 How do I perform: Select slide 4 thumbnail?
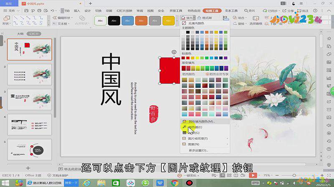pos(30,125)
